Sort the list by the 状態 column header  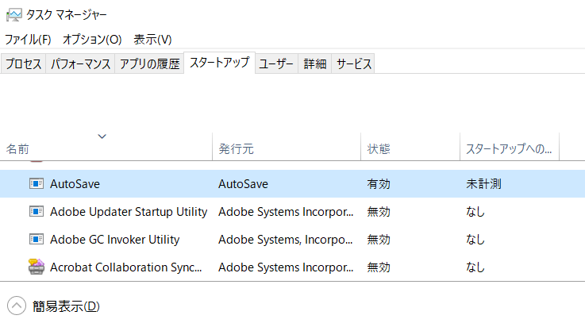(x=410, y=147)
